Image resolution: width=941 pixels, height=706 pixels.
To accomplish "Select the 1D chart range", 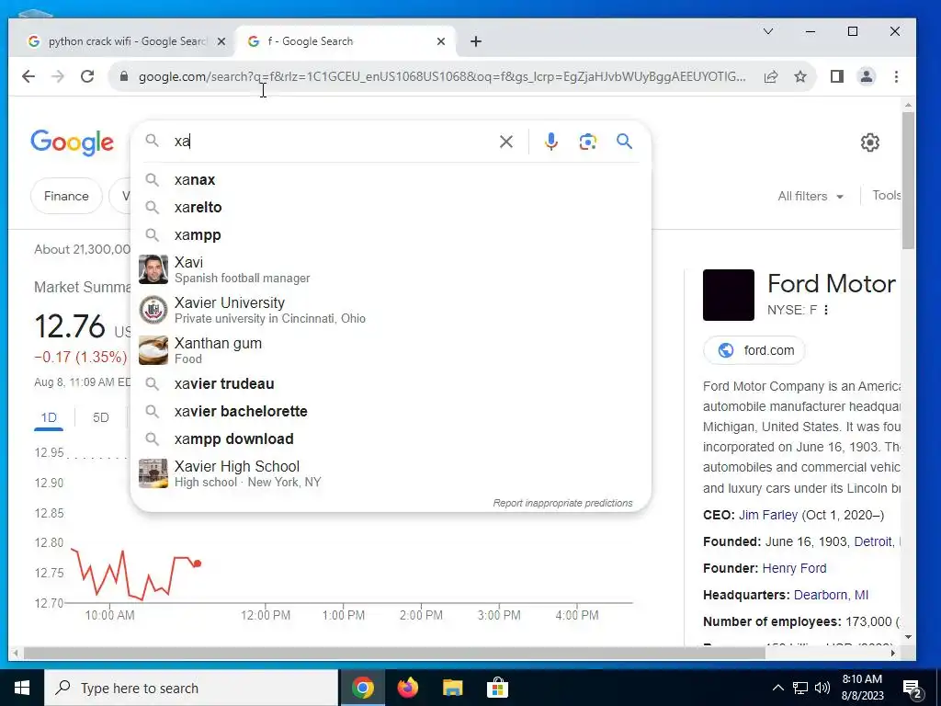I will 49,418.
